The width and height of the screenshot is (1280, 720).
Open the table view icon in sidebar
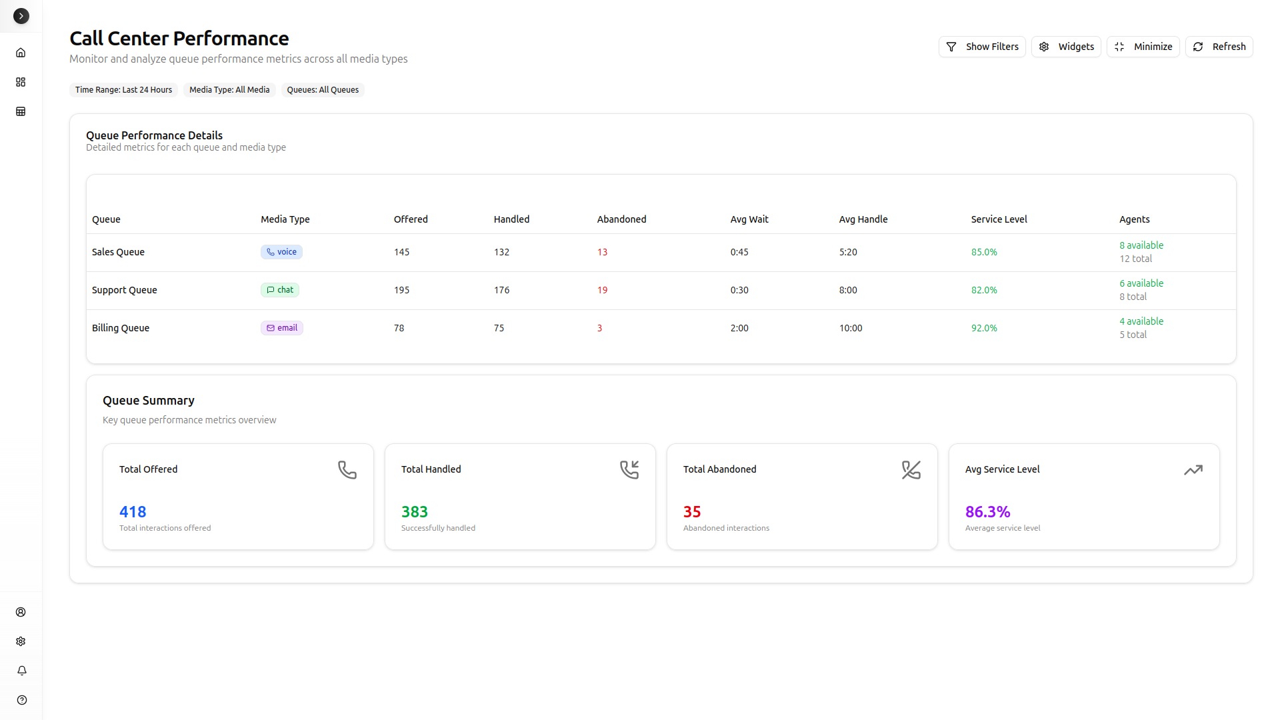point(21,111)
